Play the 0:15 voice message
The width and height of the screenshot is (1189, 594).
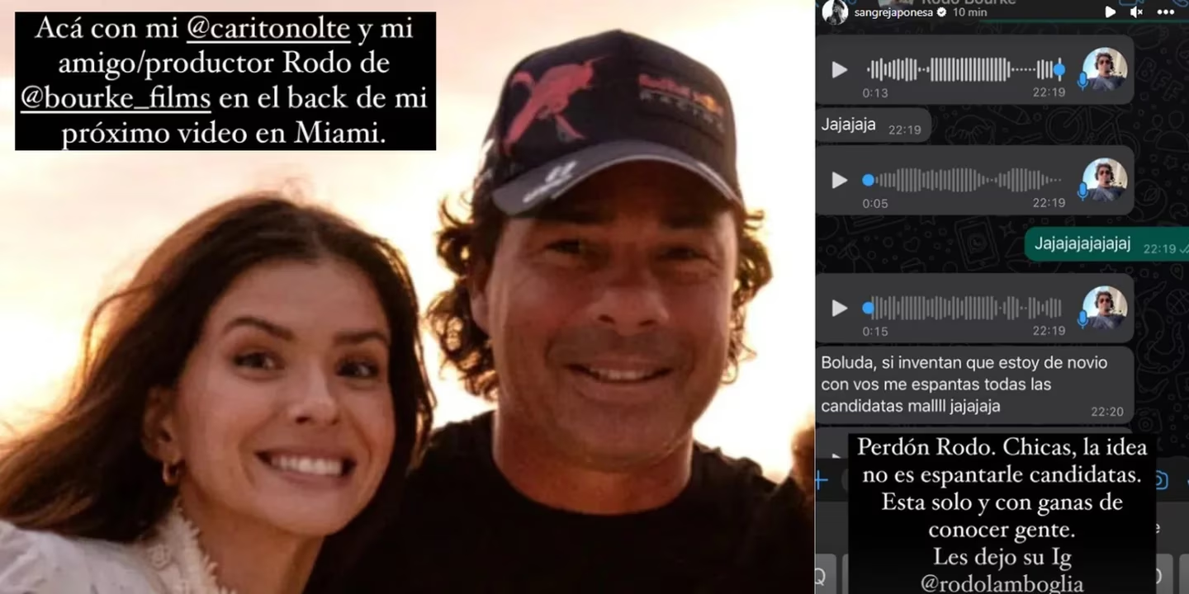click(840, 308)
